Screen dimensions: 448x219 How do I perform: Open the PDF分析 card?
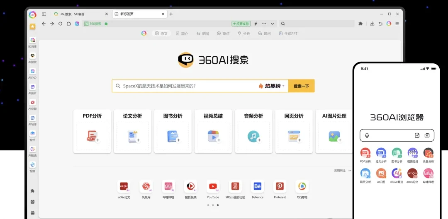tap(92, 131)
